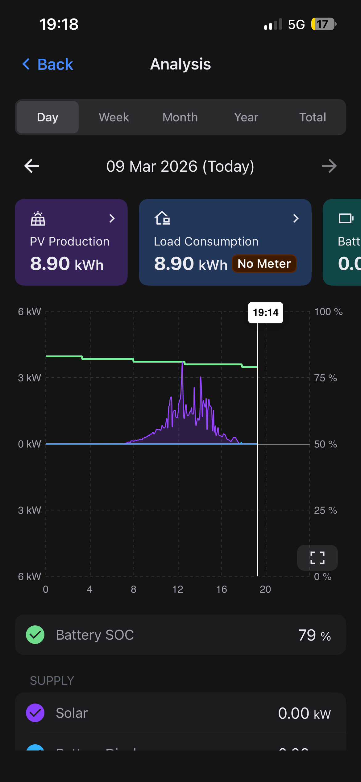Go to the previous day with left arrow
The height and width of the screenshot is (782, 361).
tap(31, 166)
